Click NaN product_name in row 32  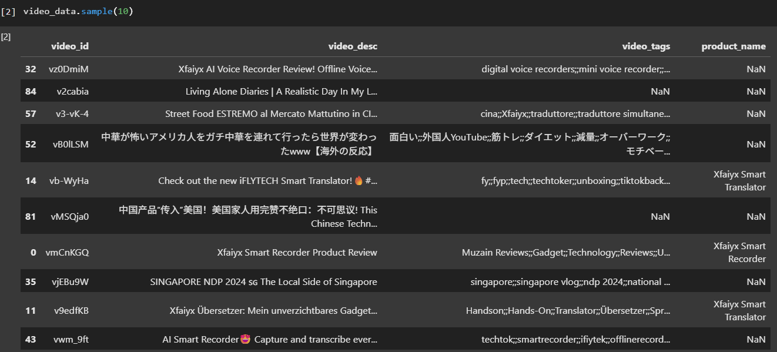pyautogui.click(x=756, y=69)
